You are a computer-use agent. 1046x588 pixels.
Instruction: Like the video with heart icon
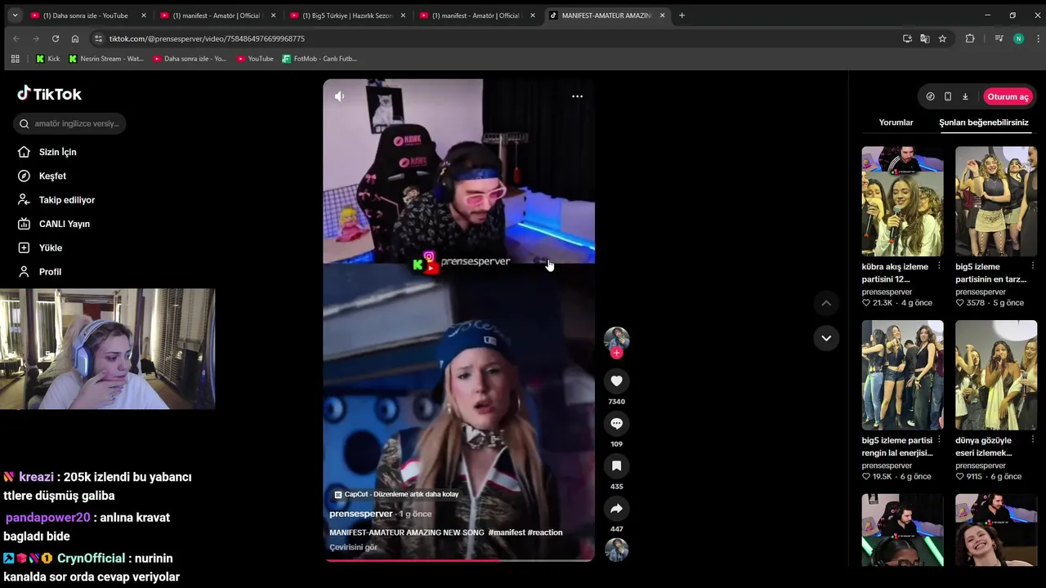[x=616, y=381]
